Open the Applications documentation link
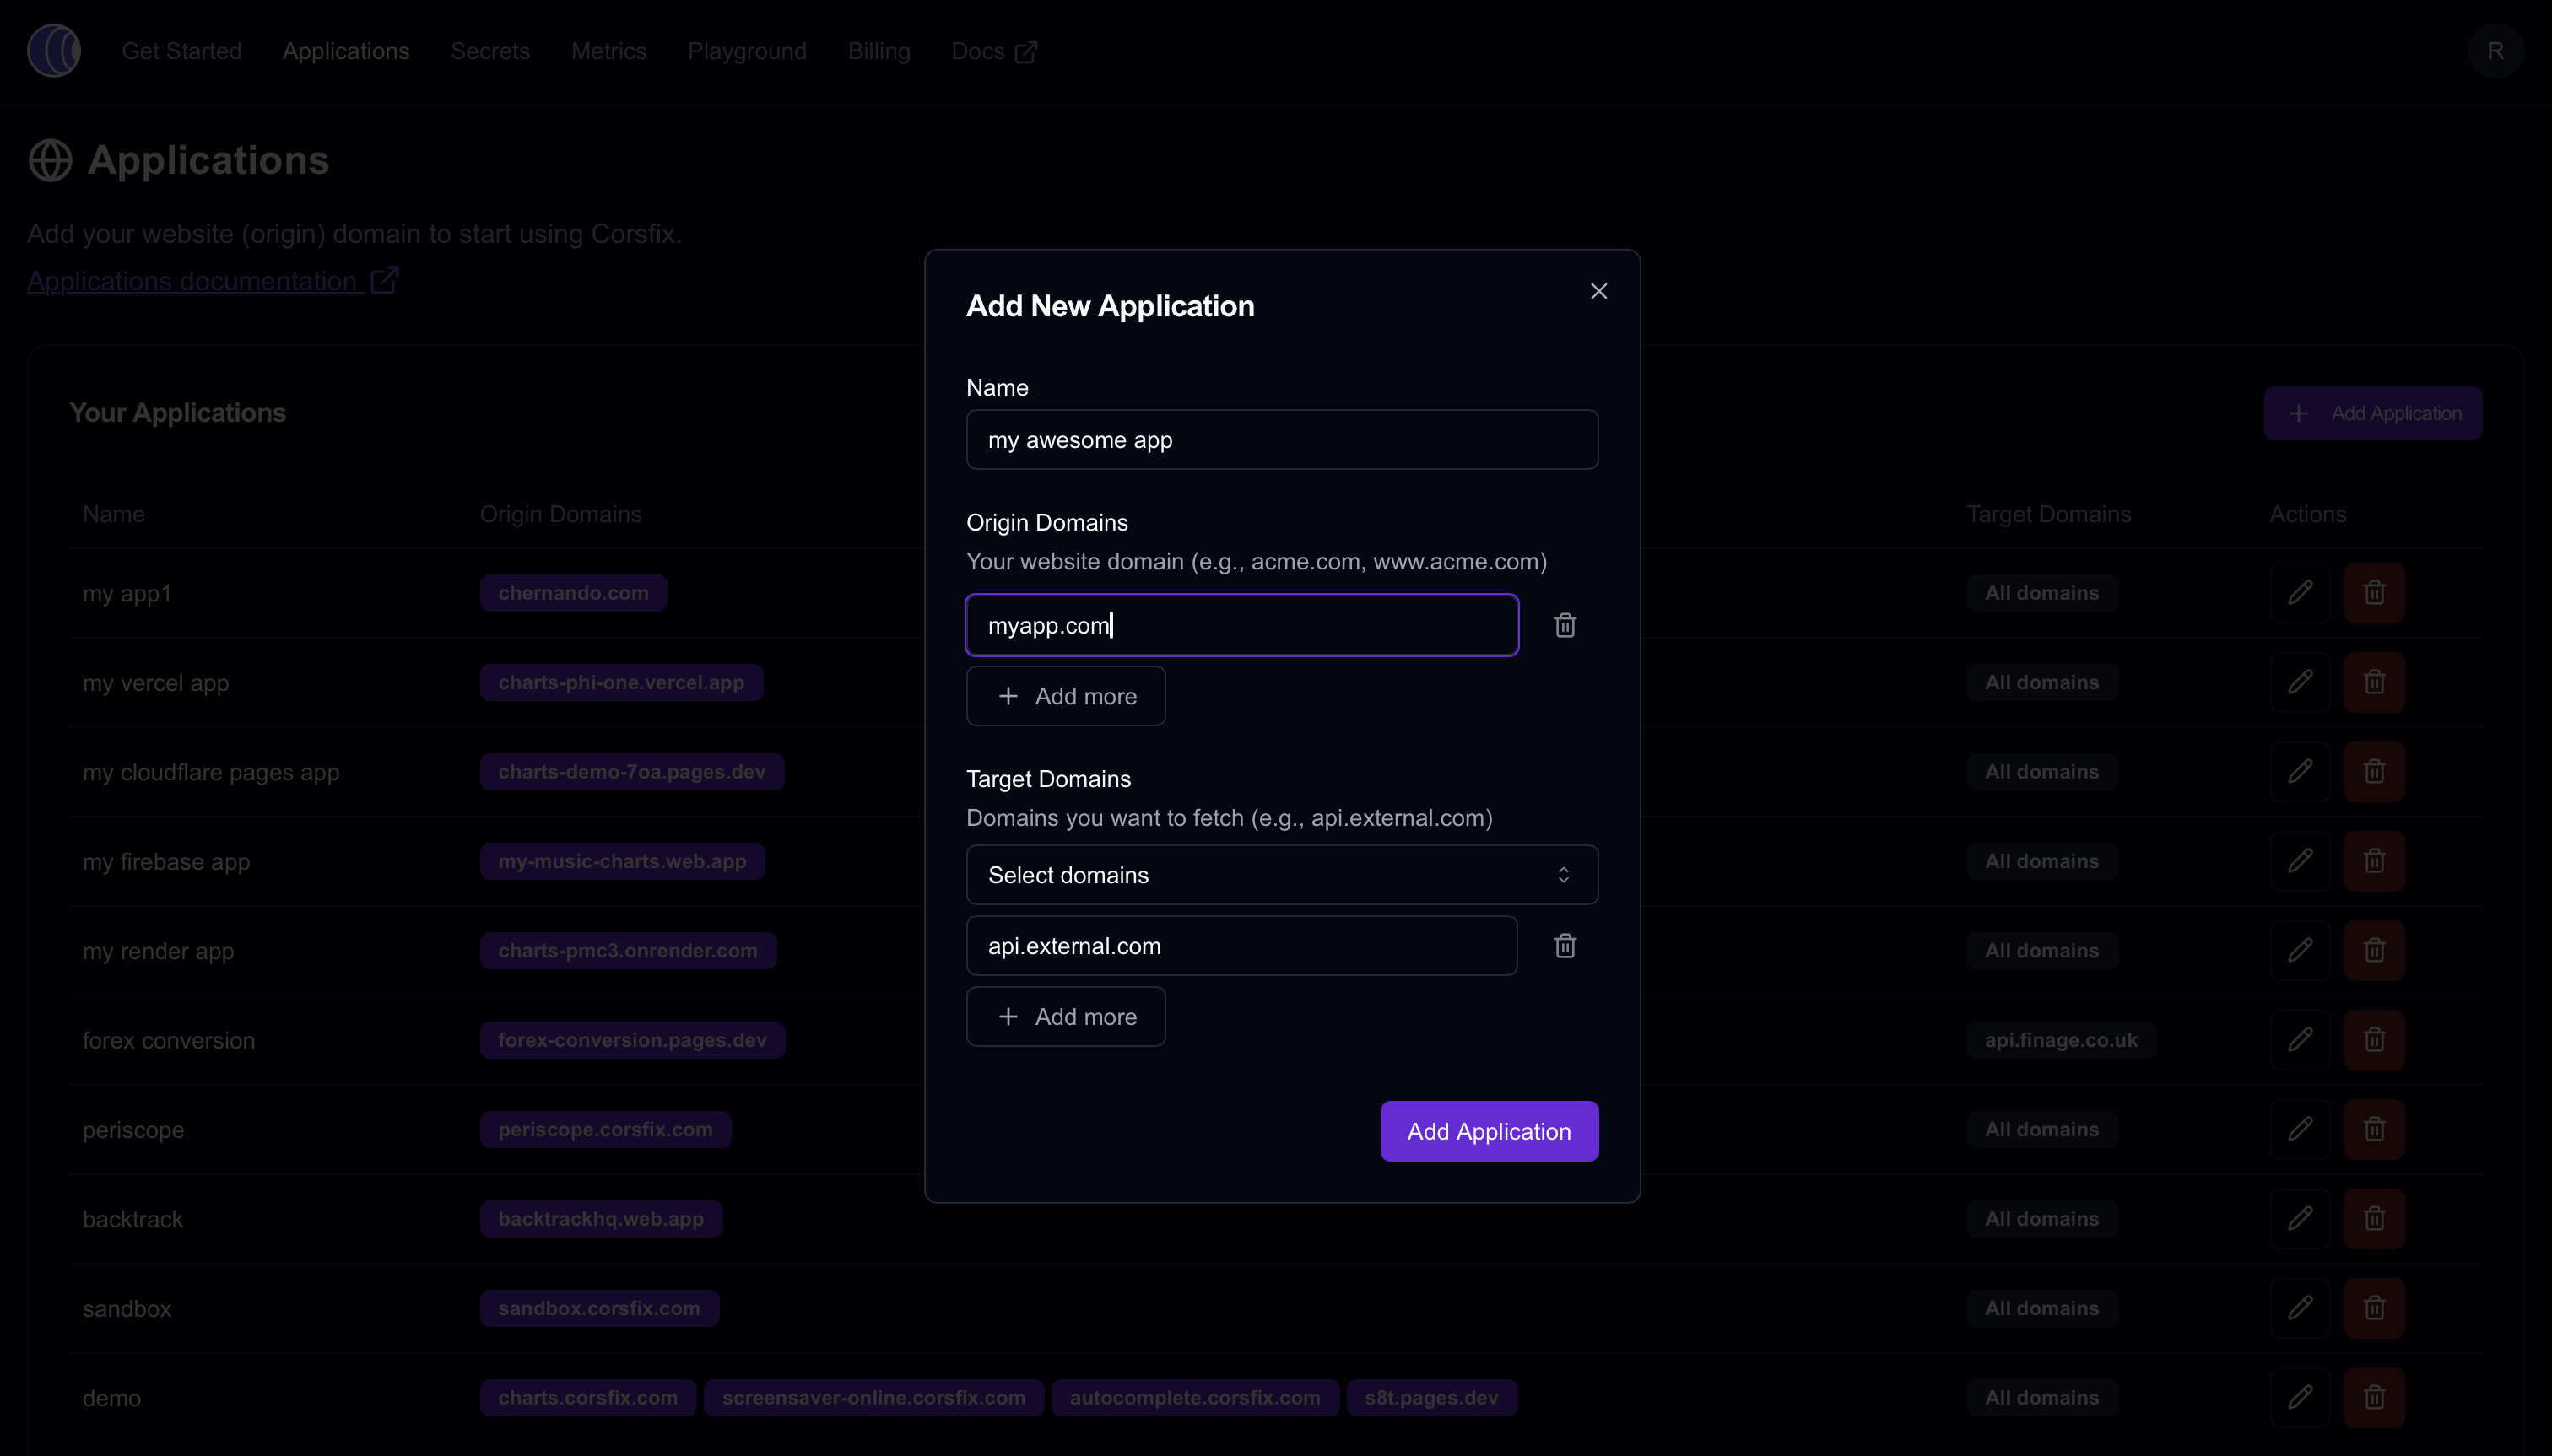The width and height of the screenshot is (2552, 1456). tap(212, 281)
